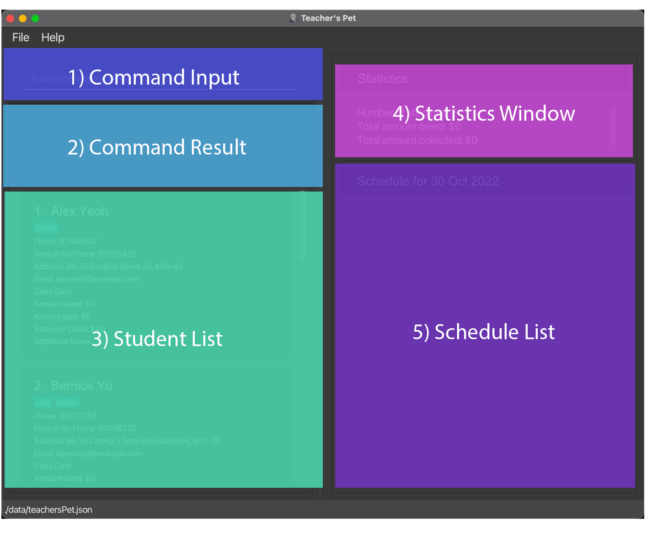Open the File menu
This screenshot has height=533, width=647.
click(x=21, y=37)
